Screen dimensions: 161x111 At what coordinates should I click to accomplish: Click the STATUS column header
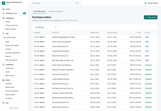(x=147, y=33)
